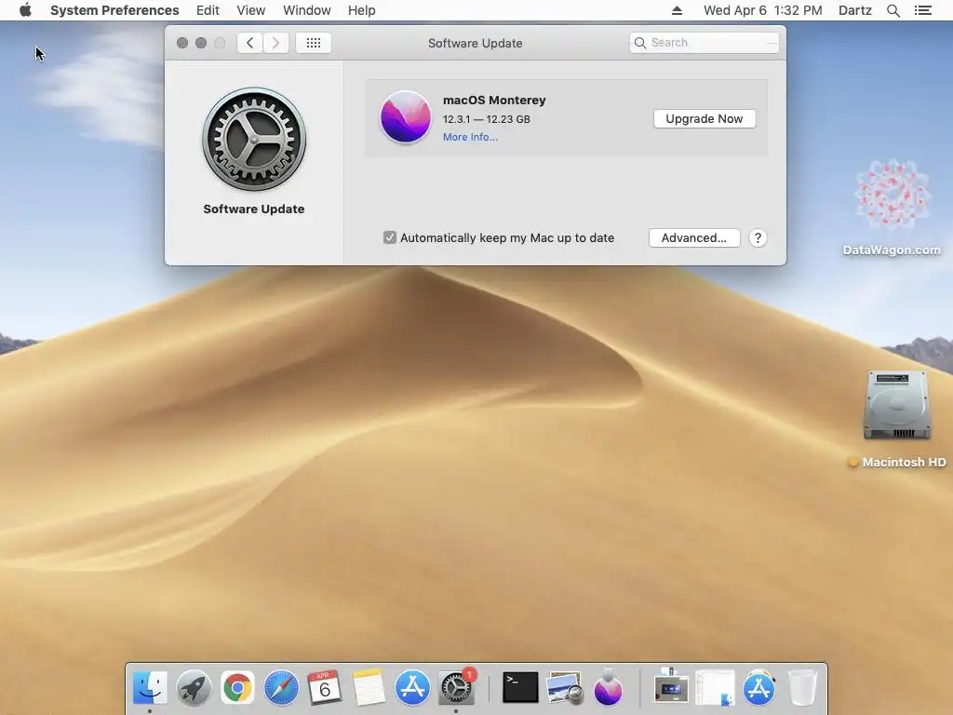Click the 12.3.1 — 12.23 GB text

tap(486, 119)
